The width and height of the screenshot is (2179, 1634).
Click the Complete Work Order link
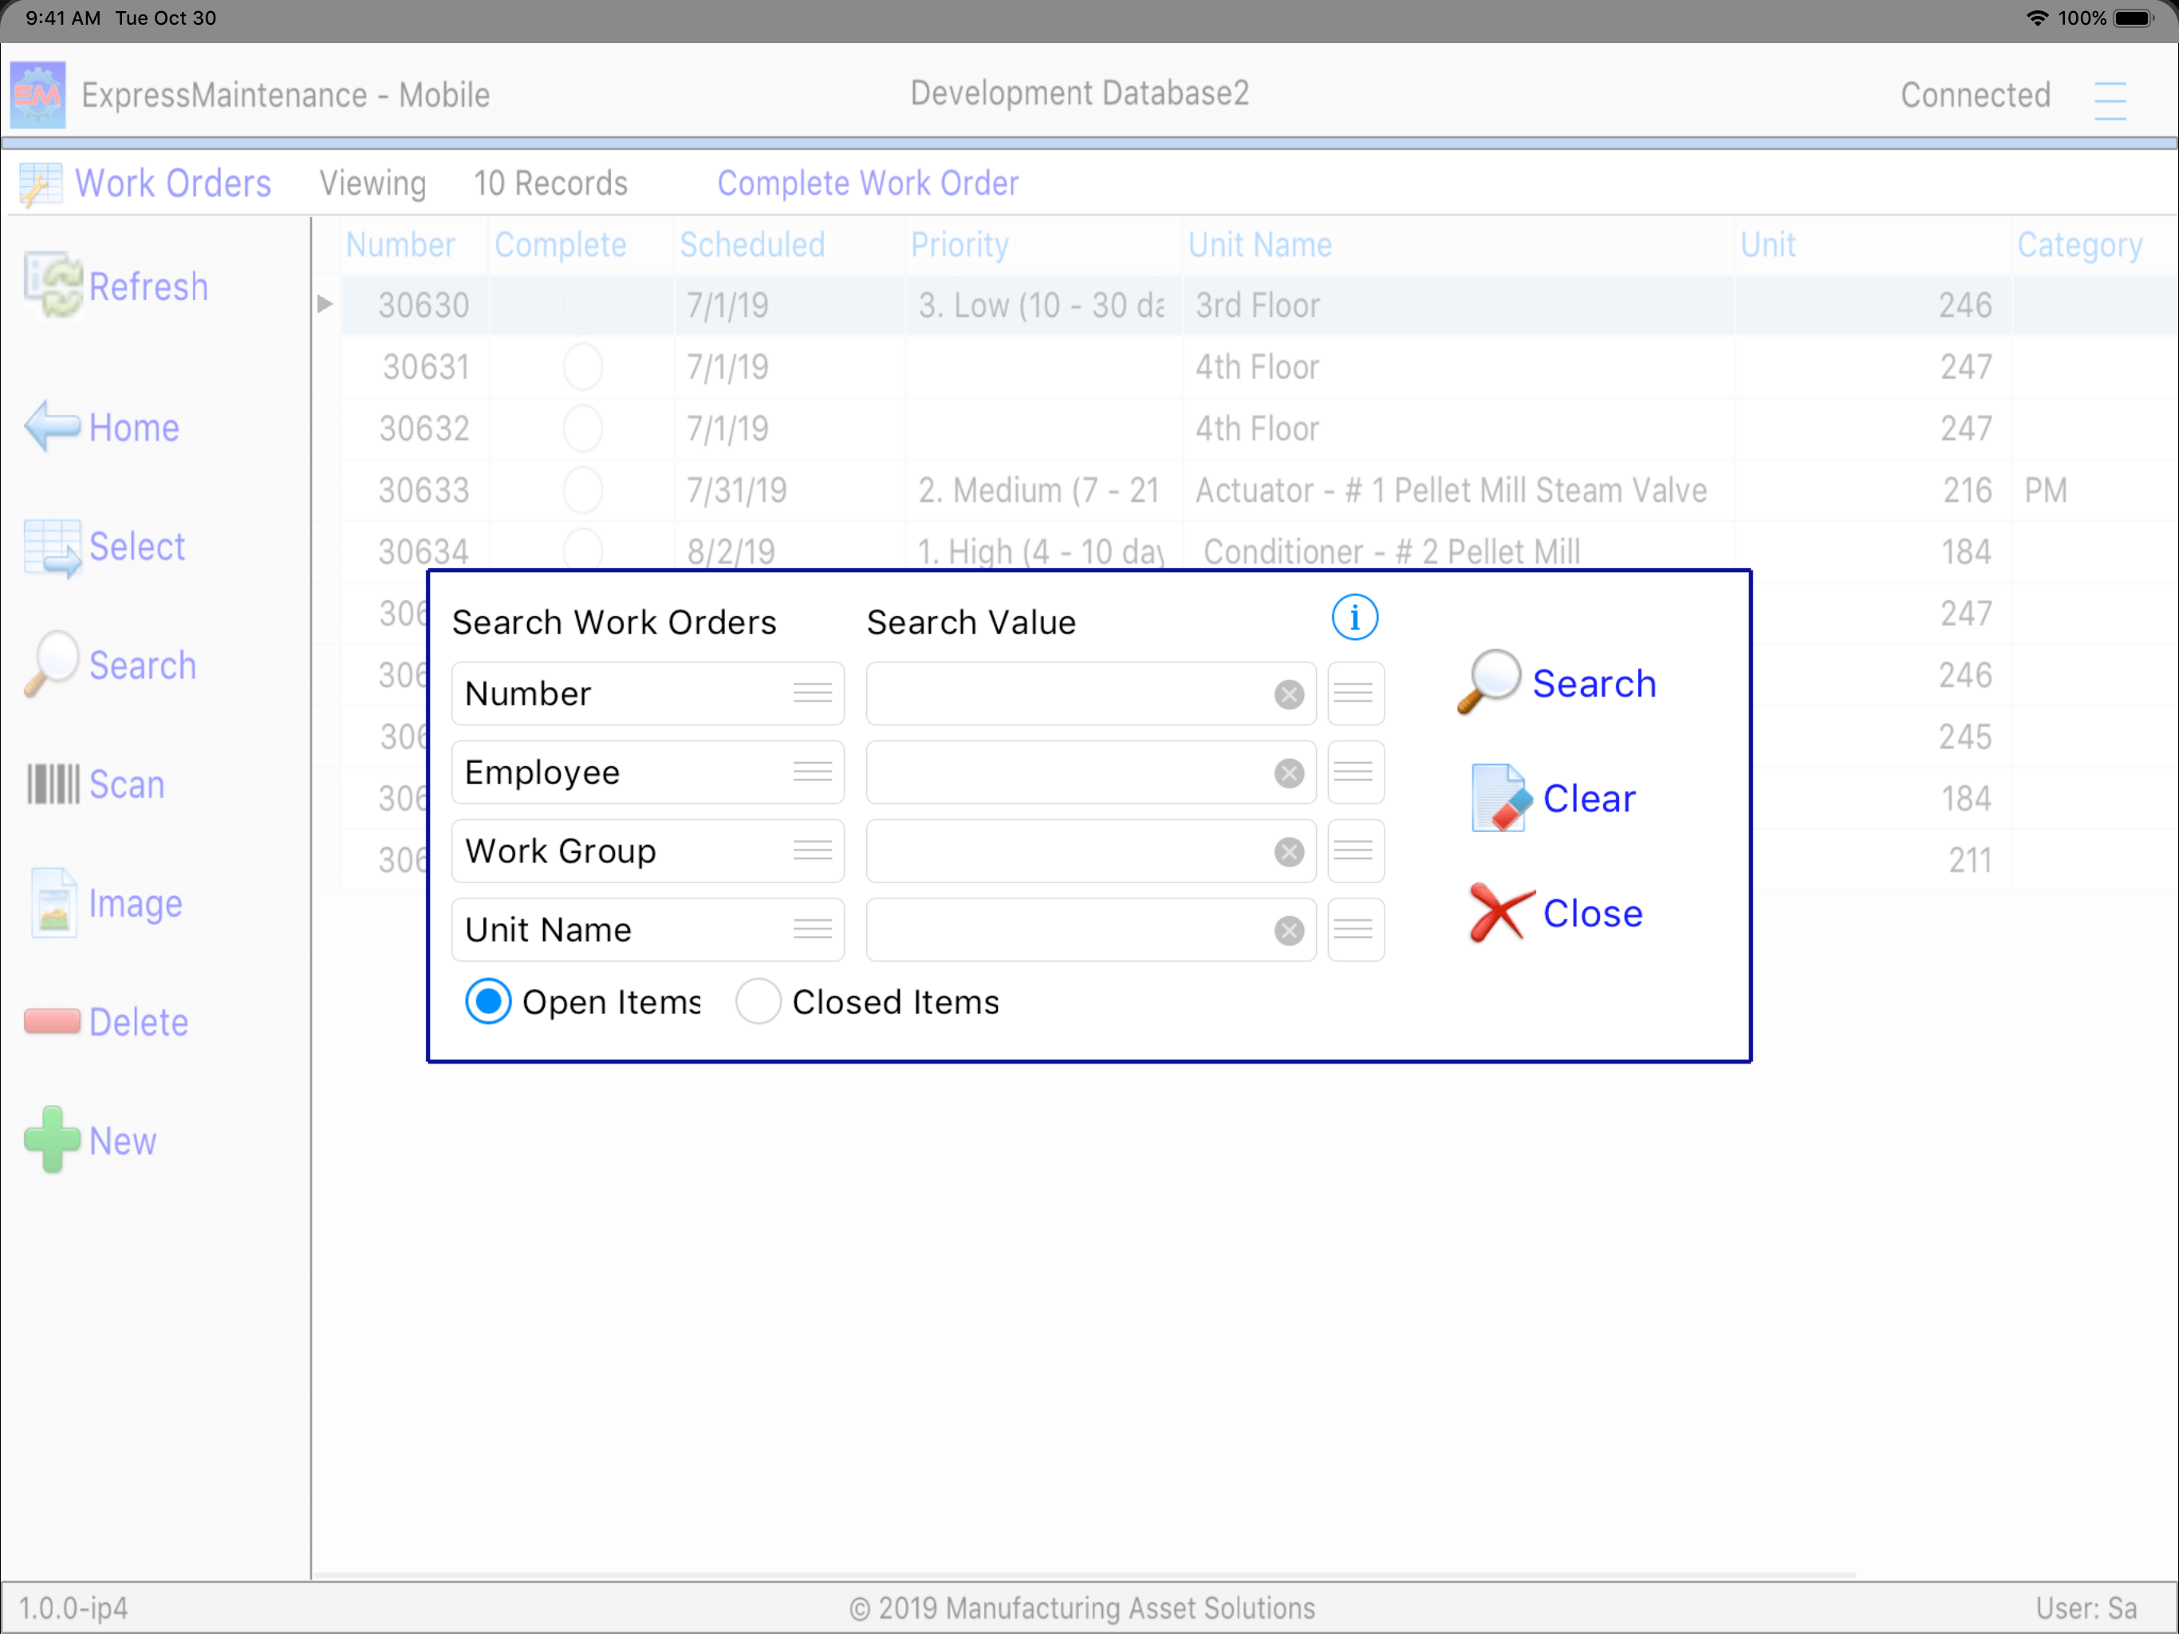coord(868,184)
